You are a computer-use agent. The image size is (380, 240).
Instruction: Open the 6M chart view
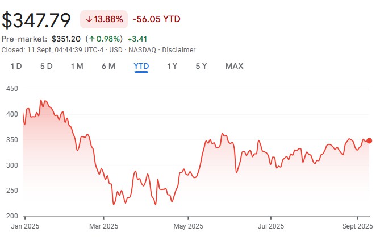108,66
